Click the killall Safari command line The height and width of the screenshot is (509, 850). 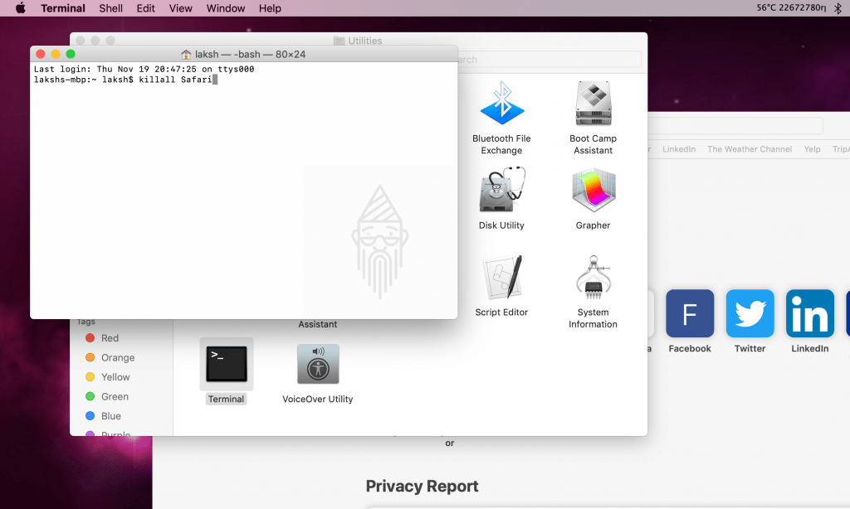click(x=125, y=80)
